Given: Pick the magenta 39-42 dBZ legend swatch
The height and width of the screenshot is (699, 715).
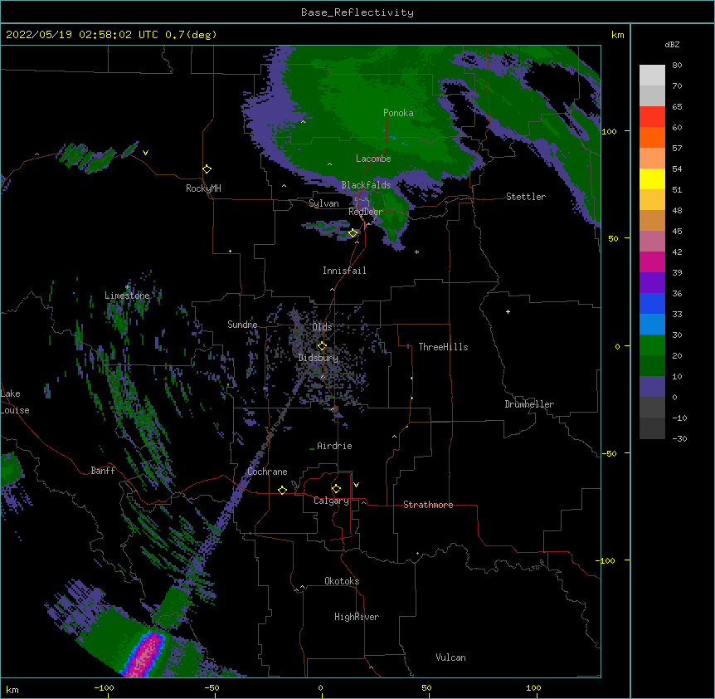Looking at the screenshot, I should point(652,262).
